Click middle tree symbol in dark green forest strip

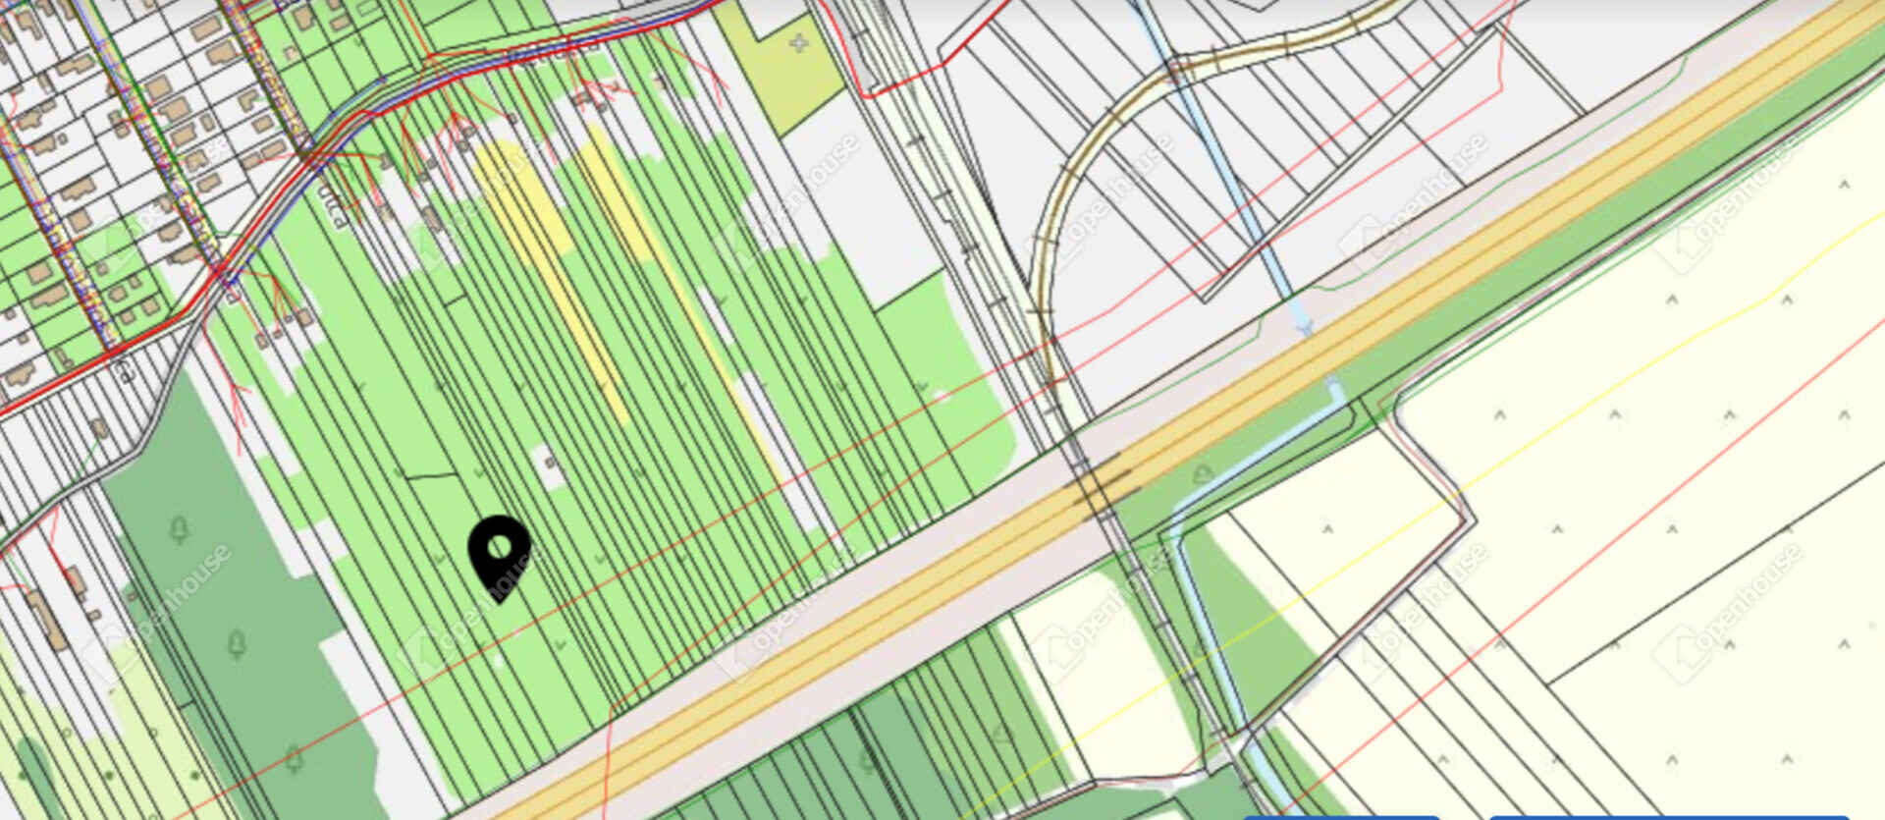(x=237, y=644)
